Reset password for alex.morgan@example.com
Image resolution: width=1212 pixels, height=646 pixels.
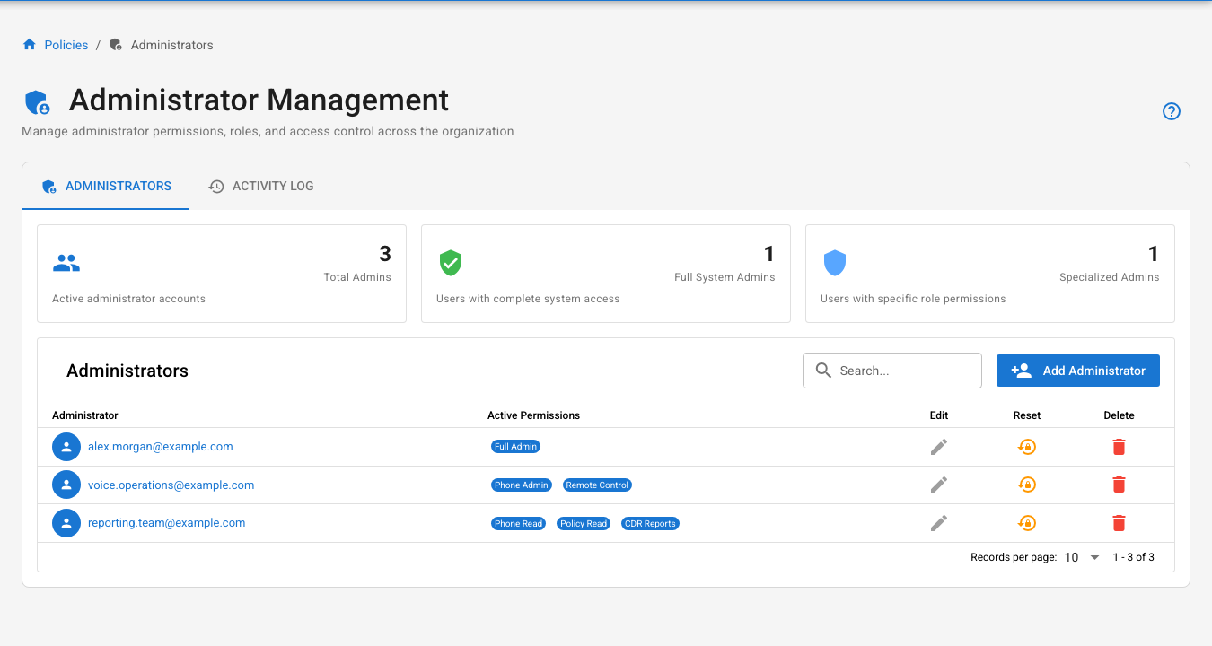(1027, 447)
